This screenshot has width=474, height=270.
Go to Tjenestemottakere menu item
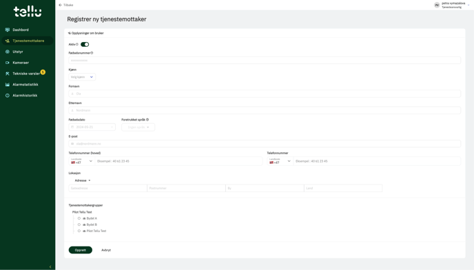28,41
